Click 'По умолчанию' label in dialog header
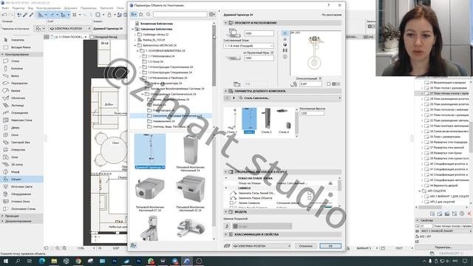This screenshot has width=473, height=266. (332, 15)
